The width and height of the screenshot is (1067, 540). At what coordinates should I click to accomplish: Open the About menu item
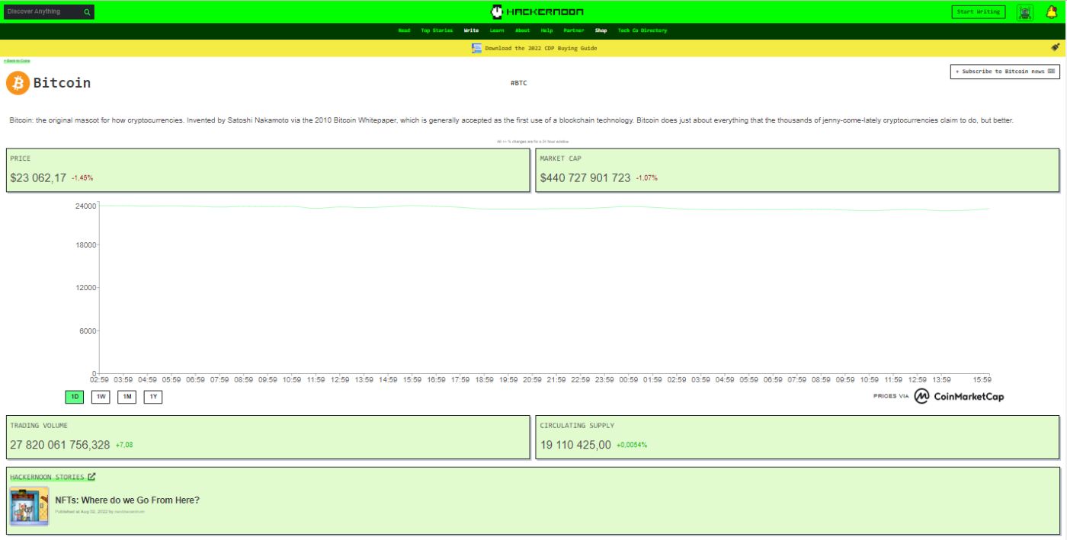point(522,30)
